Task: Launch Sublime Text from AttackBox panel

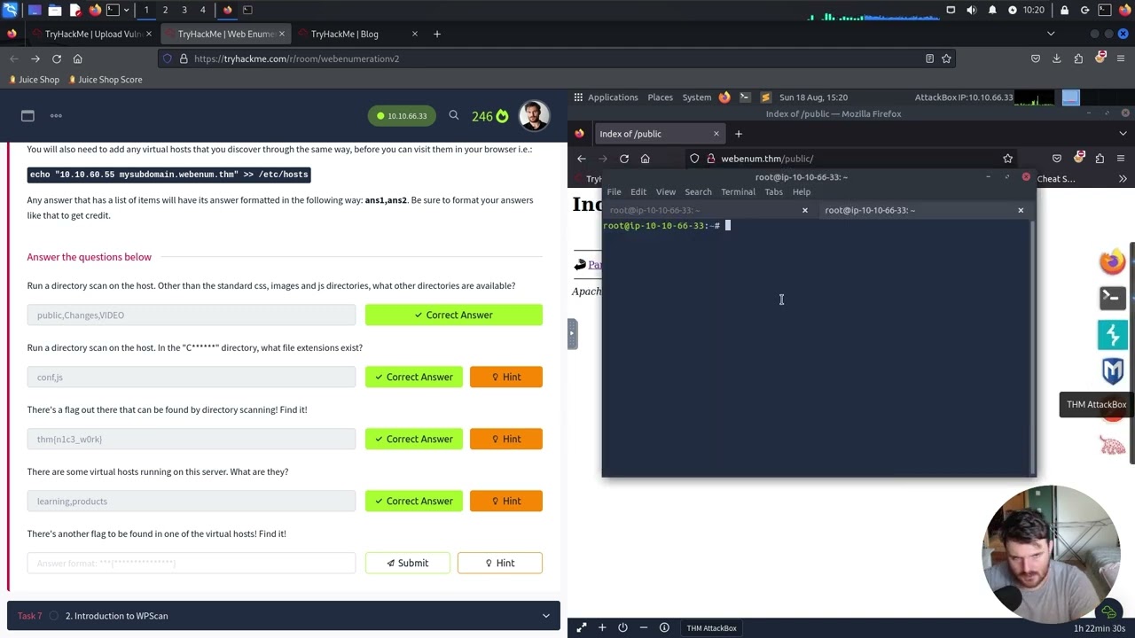Action: tap(765, 97)
